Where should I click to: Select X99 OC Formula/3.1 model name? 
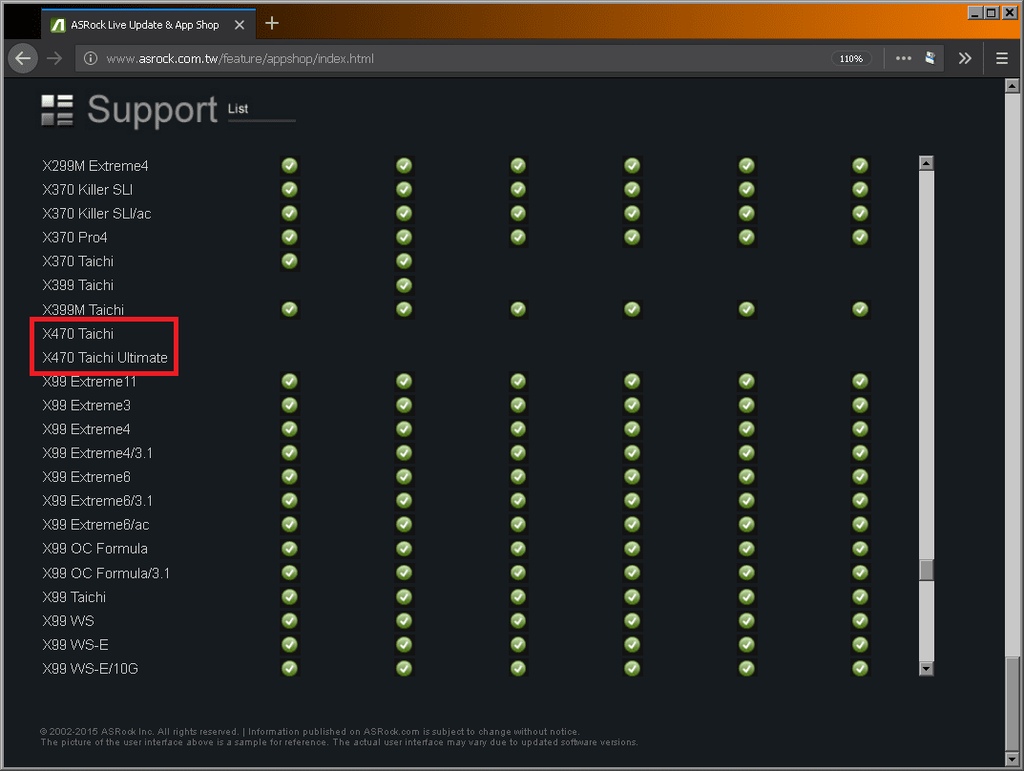tap(106, 573)
